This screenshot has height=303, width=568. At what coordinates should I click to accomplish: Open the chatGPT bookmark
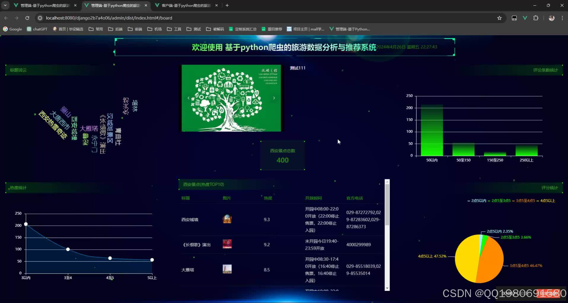click(37, 29)
